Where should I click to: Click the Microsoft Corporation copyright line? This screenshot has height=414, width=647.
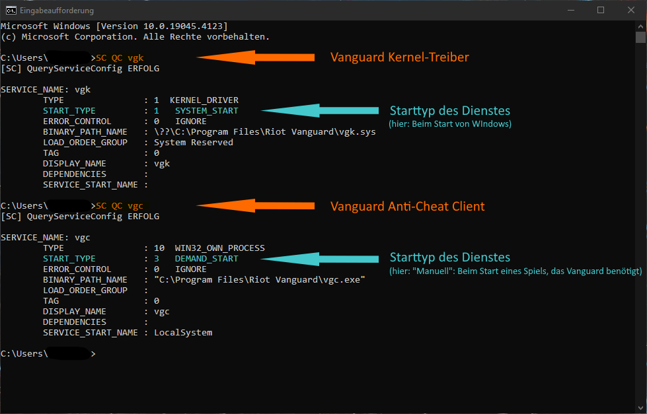pyautogui.click(x=135, y=37)
